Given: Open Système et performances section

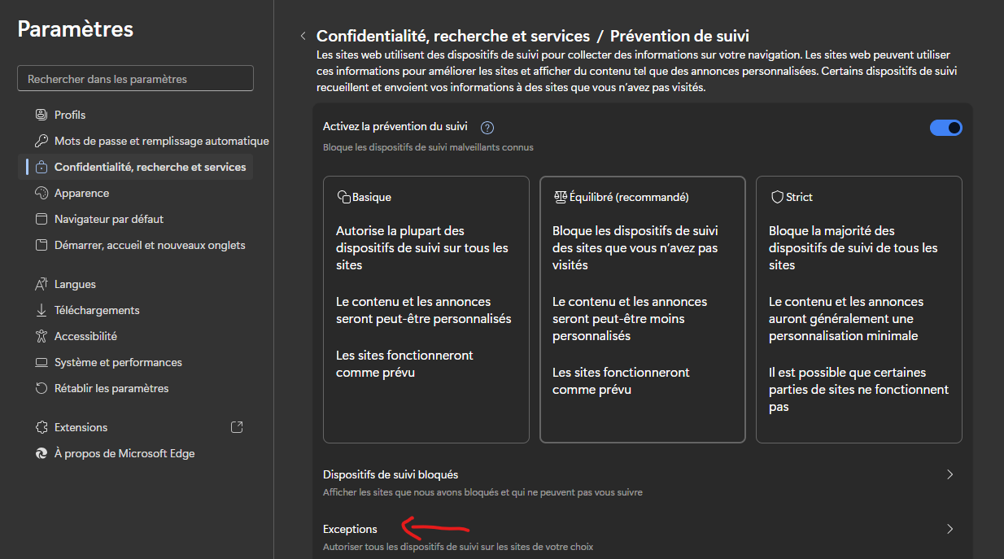Looking at the screenshot, I should click(x=118, y=362).
